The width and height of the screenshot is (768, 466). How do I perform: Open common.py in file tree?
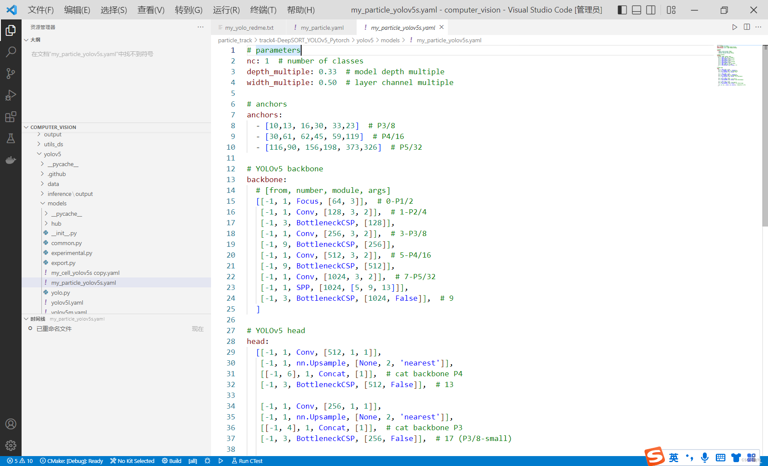pos(66,243)
